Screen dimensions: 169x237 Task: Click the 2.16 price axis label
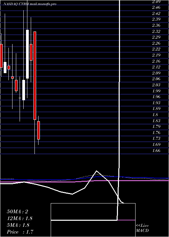coord(156,61)
